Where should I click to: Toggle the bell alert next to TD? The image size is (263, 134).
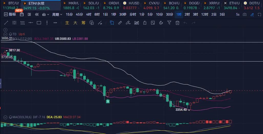(10, 34)
